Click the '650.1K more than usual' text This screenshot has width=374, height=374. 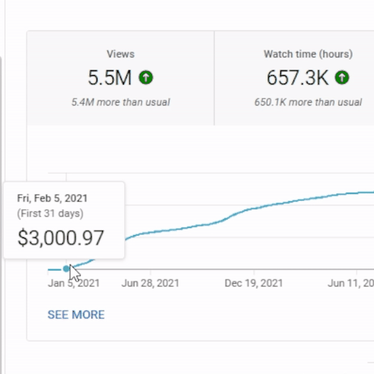tap(307, 102)
